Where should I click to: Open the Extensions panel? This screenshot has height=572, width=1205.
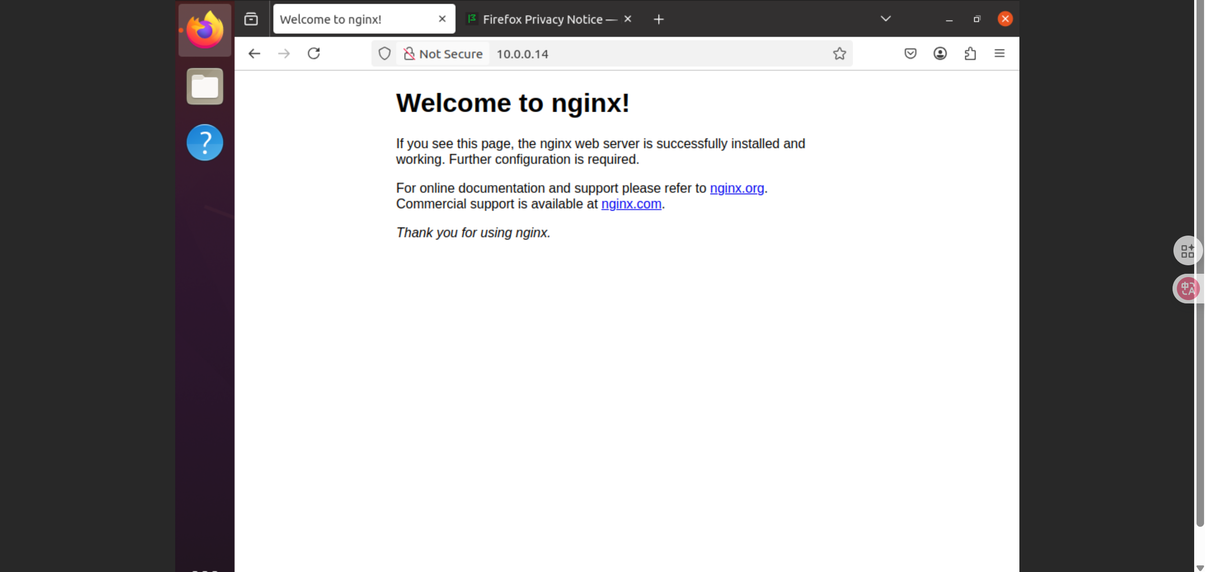[970, 54]
